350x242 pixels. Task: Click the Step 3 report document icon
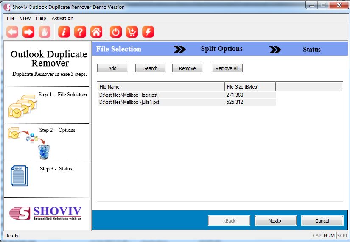click(x=19, y=176)
